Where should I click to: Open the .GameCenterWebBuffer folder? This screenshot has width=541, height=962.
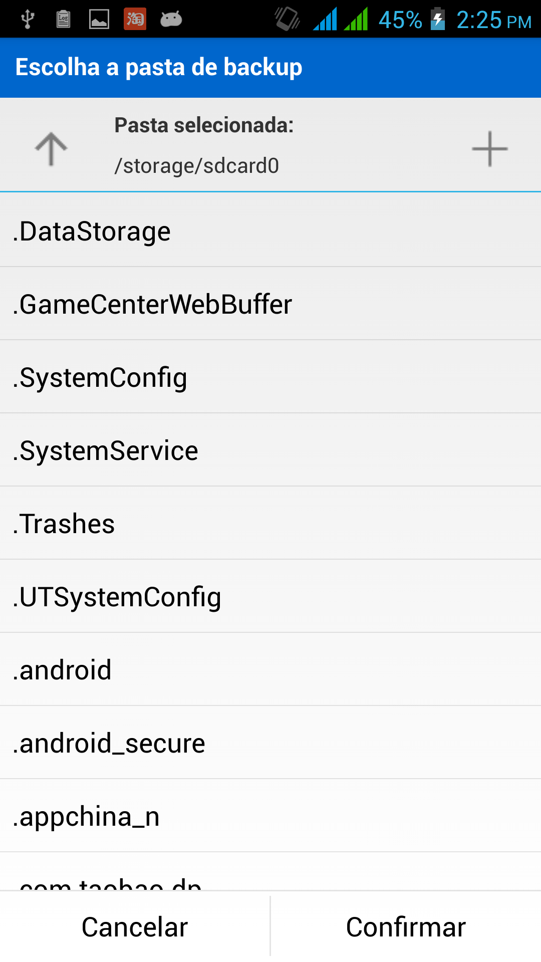pos(270,304)
